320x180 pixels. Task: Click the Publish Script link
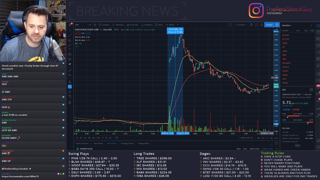pyautogui.click(x=267, y=149)
